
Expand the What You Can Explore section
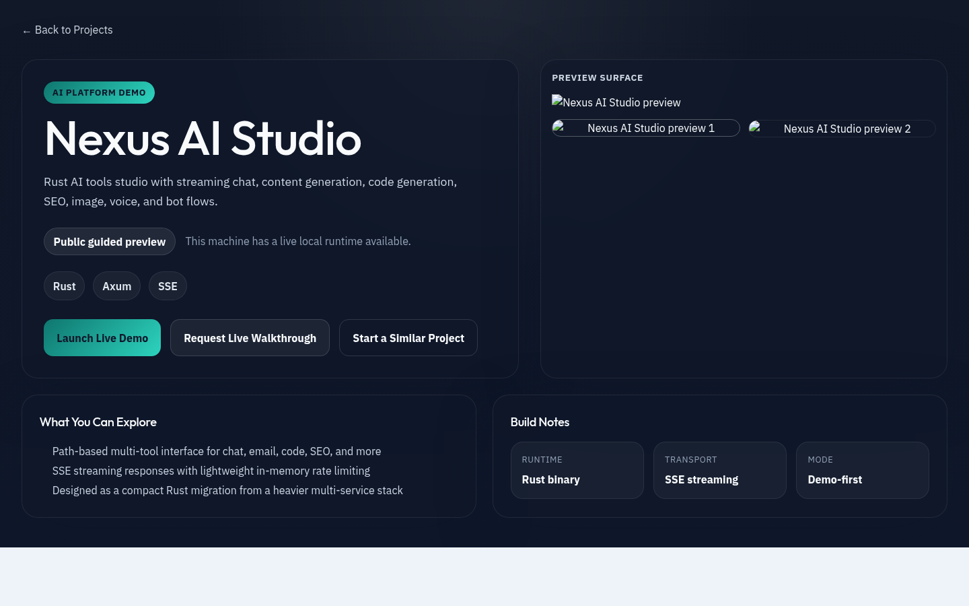98,422
